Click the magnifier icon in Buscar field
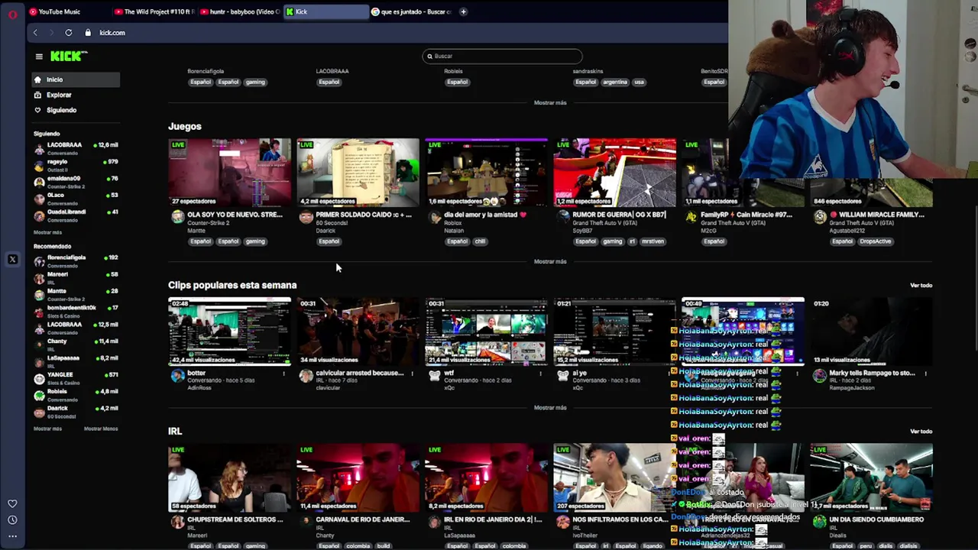Viewport: 978px width, 550px height. pos(430,56)
